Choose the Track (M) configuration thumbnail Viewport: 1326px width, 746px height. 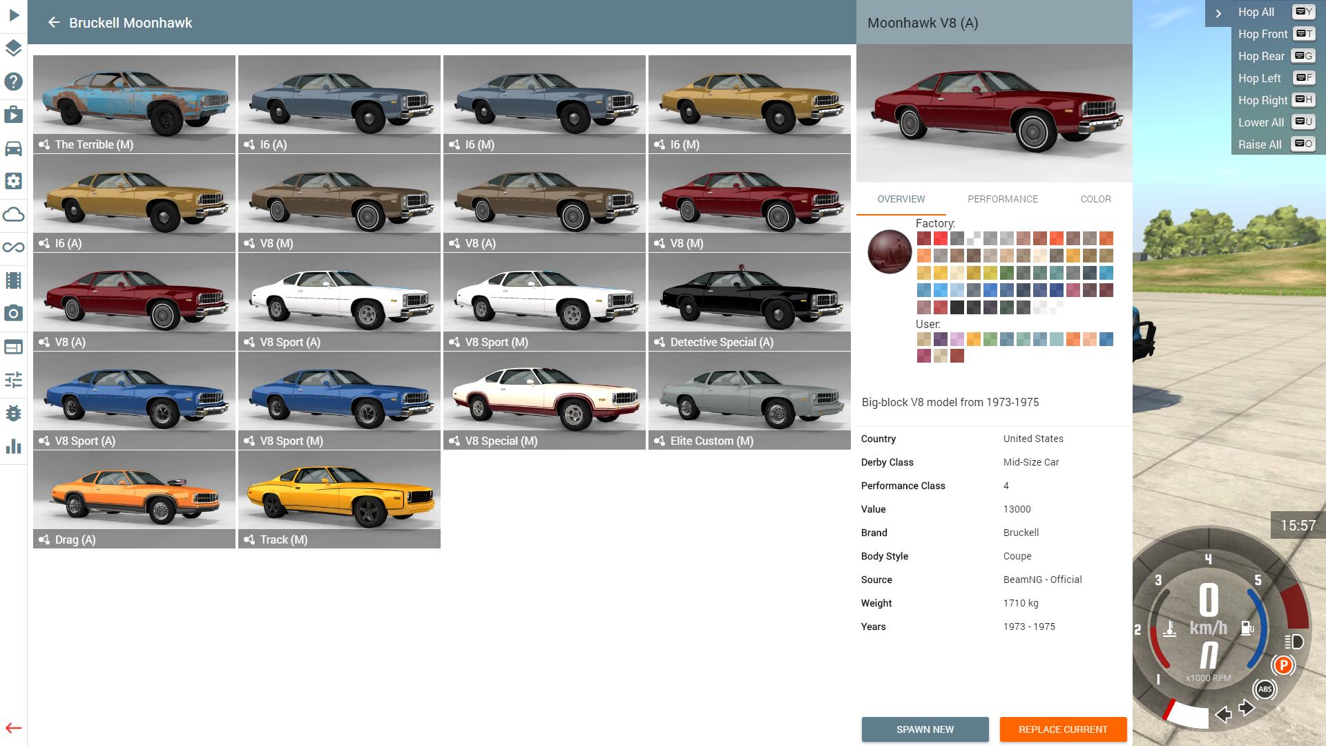point(339,499)
